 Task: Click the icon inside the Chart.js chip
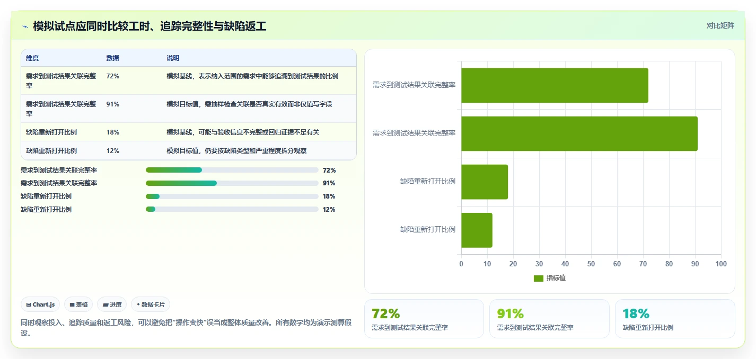[x=29, y=304]
